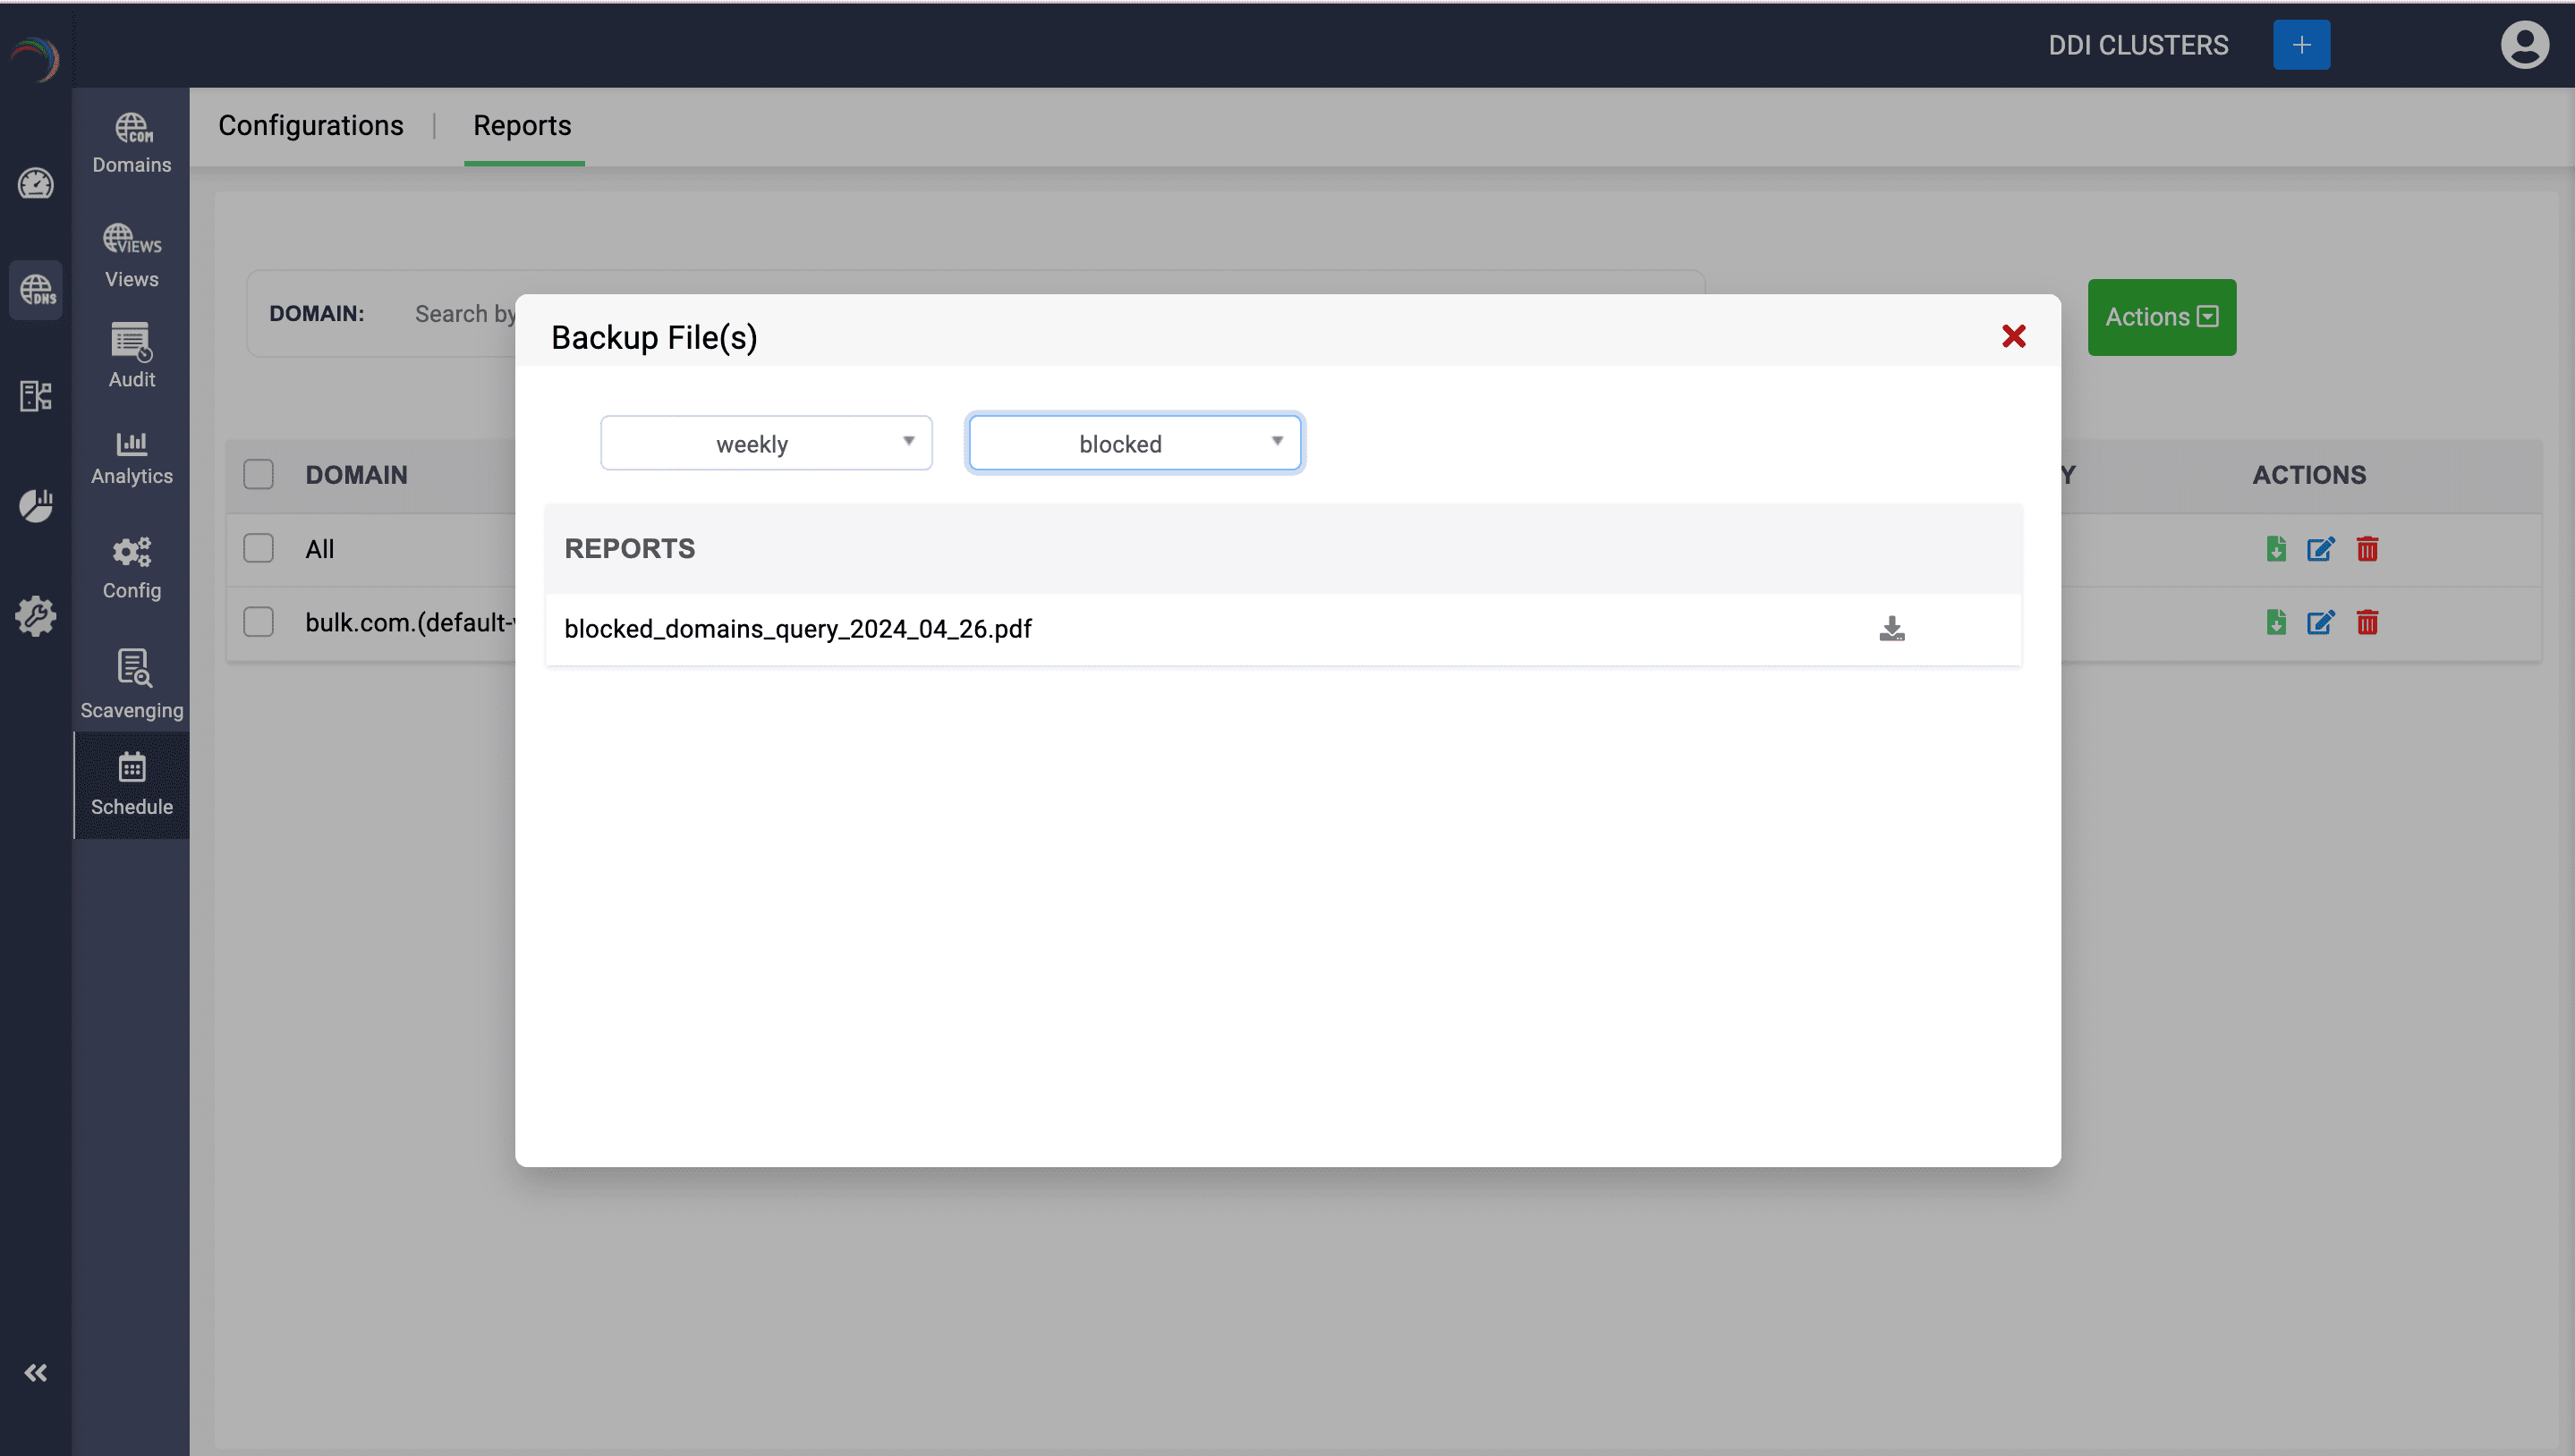
Task: Edit the bulk.com report schedule
Action: (x=2320, y=623)
